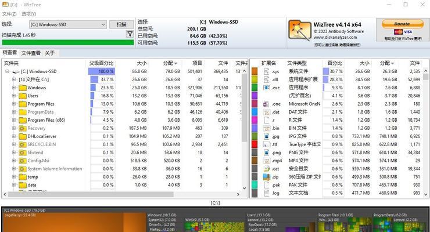Select the Config.Msi folder icon

click(x=23, y=161)
